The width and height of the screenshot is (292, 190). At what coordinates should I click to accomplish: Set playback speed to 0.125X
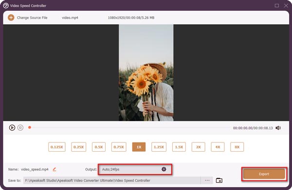(x=57, y=147)
